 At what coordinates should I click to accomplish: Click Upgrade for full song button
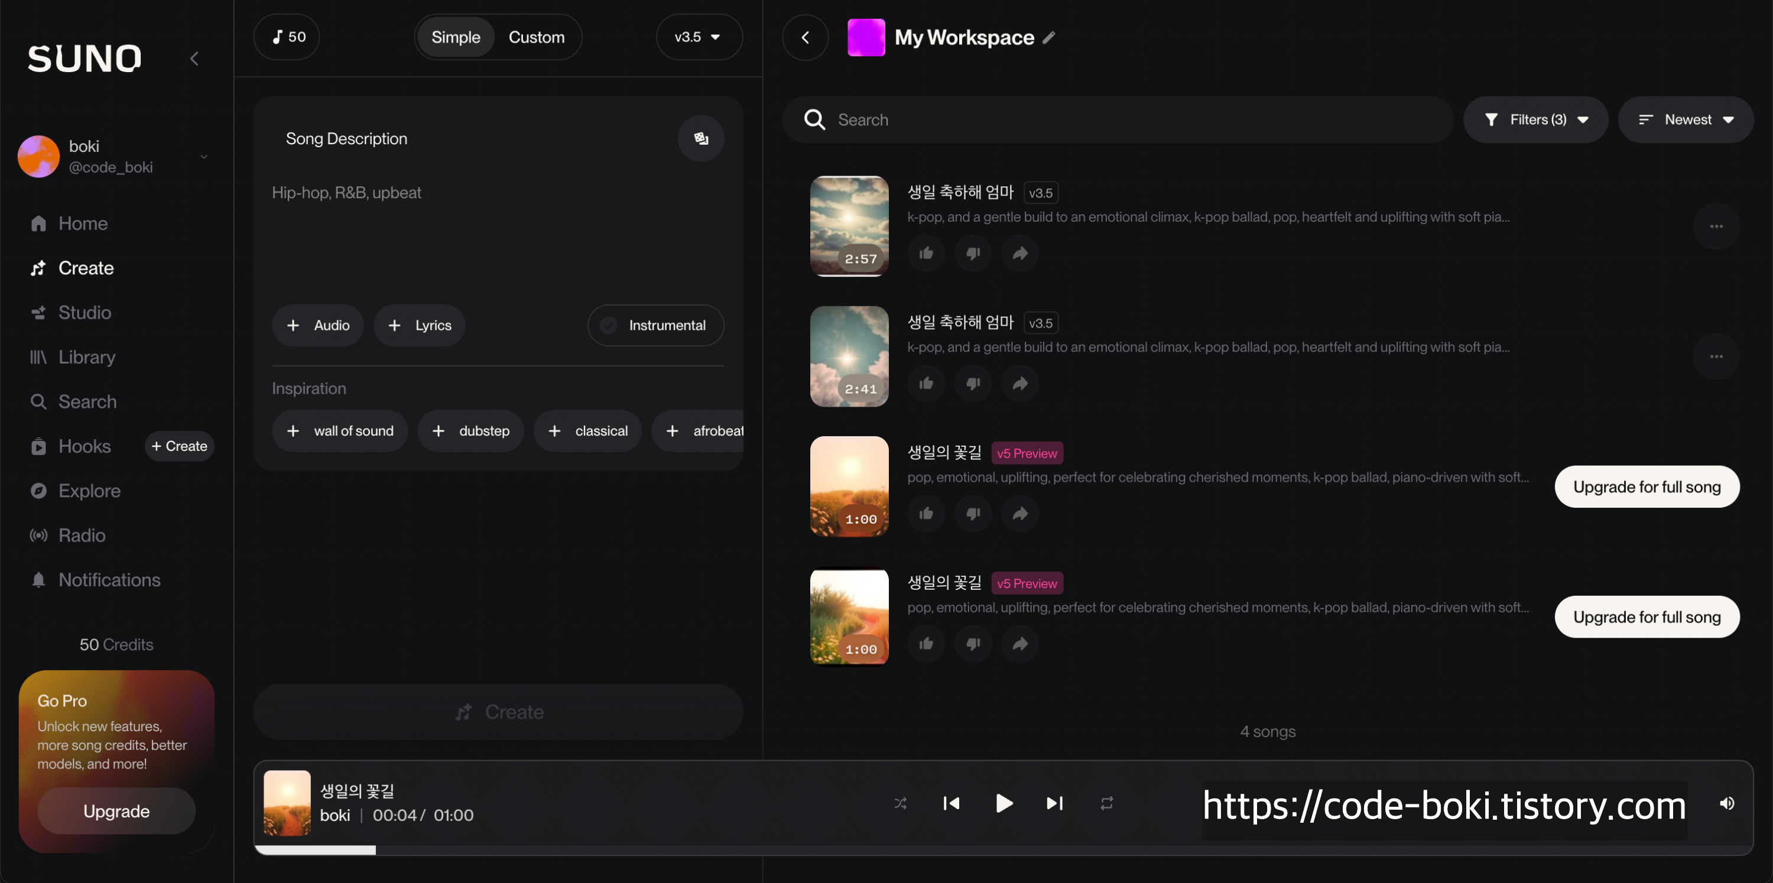[x=1647, y=487]
